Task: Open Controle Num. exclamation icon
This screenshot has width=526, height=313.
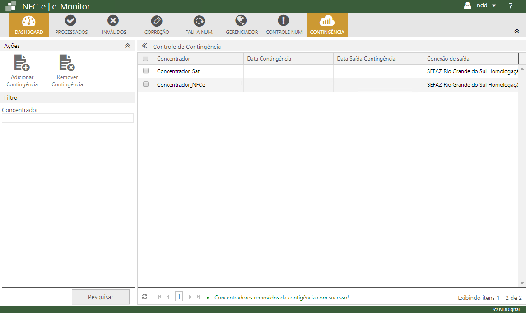Action: click(284, 21)
